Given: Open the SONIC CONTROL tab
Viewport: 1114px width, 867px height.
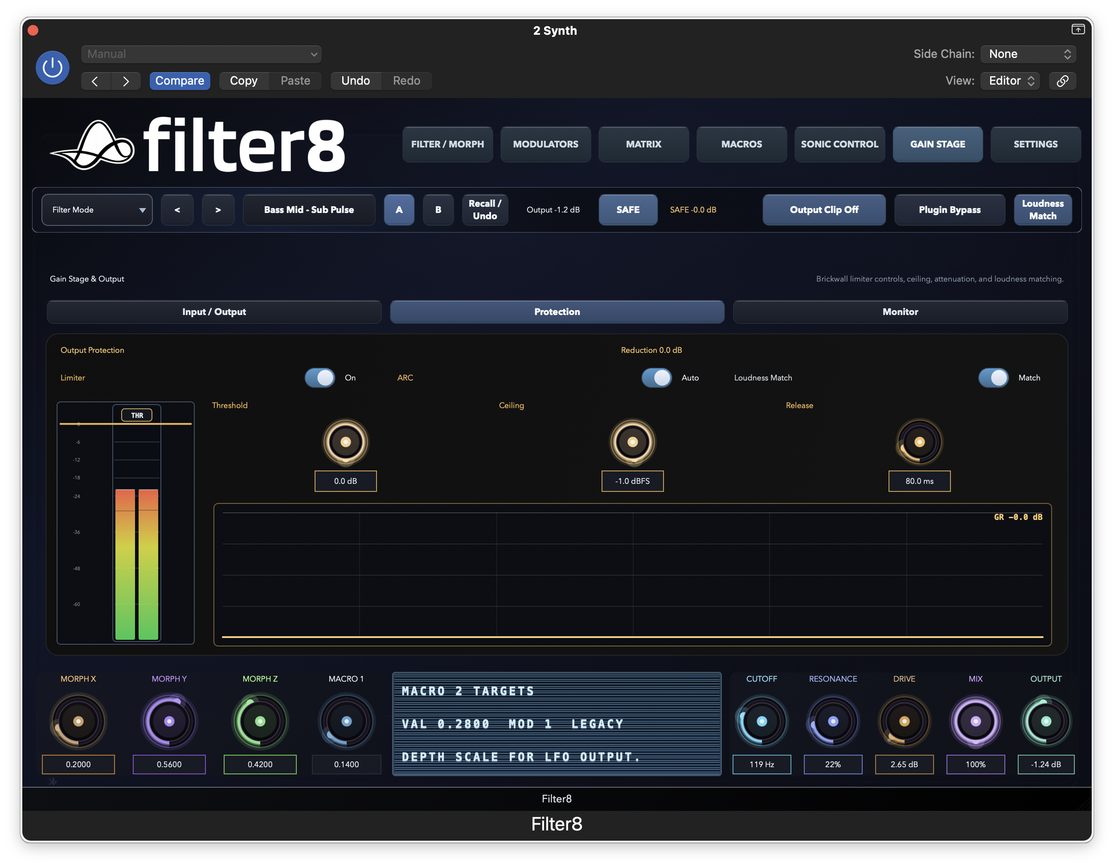Looking at the screenshot, I should click(x=839, y=144).
